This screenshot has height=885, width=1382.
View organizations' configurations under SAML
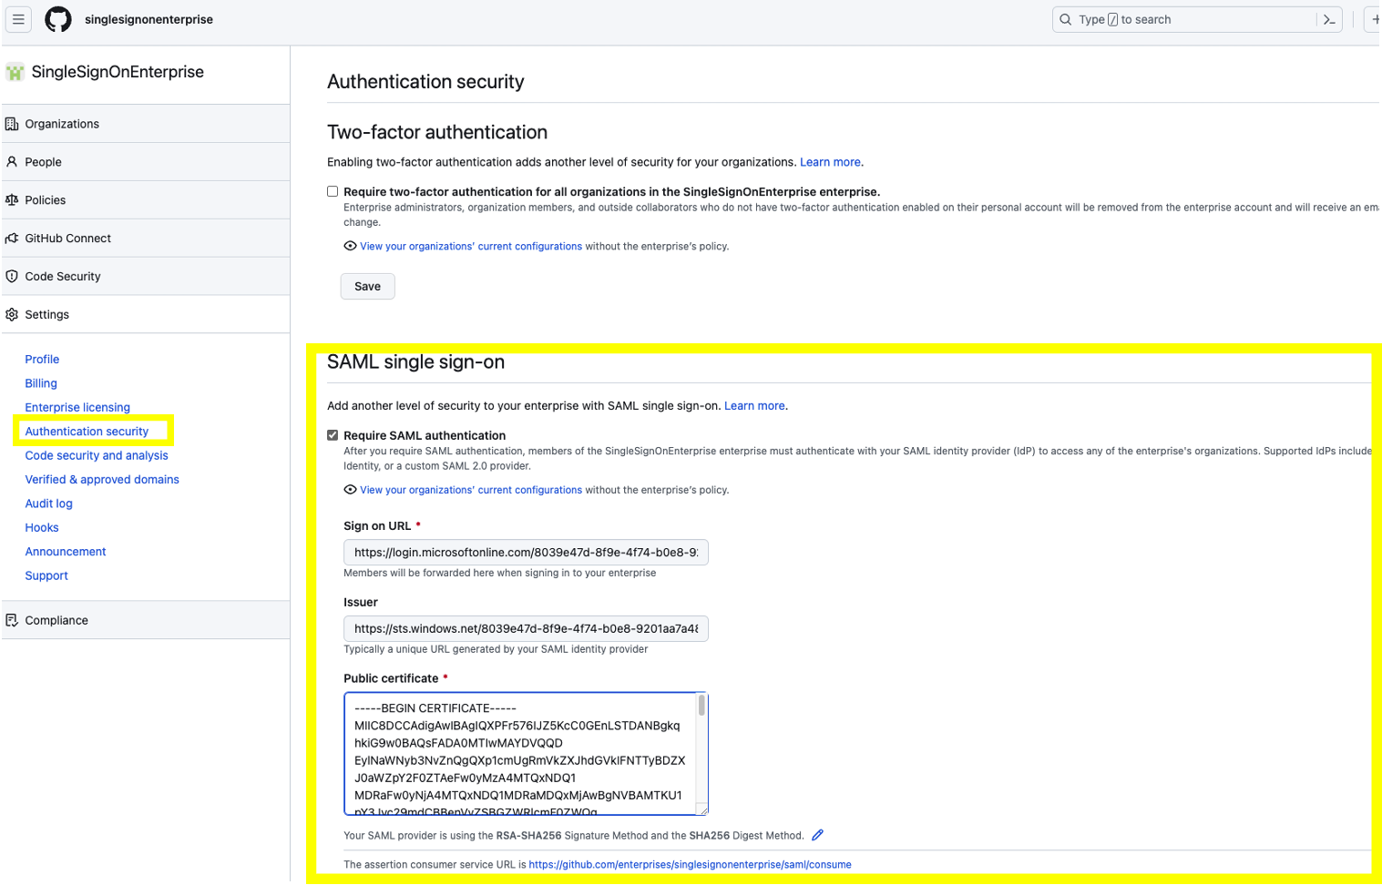[471, 491]
